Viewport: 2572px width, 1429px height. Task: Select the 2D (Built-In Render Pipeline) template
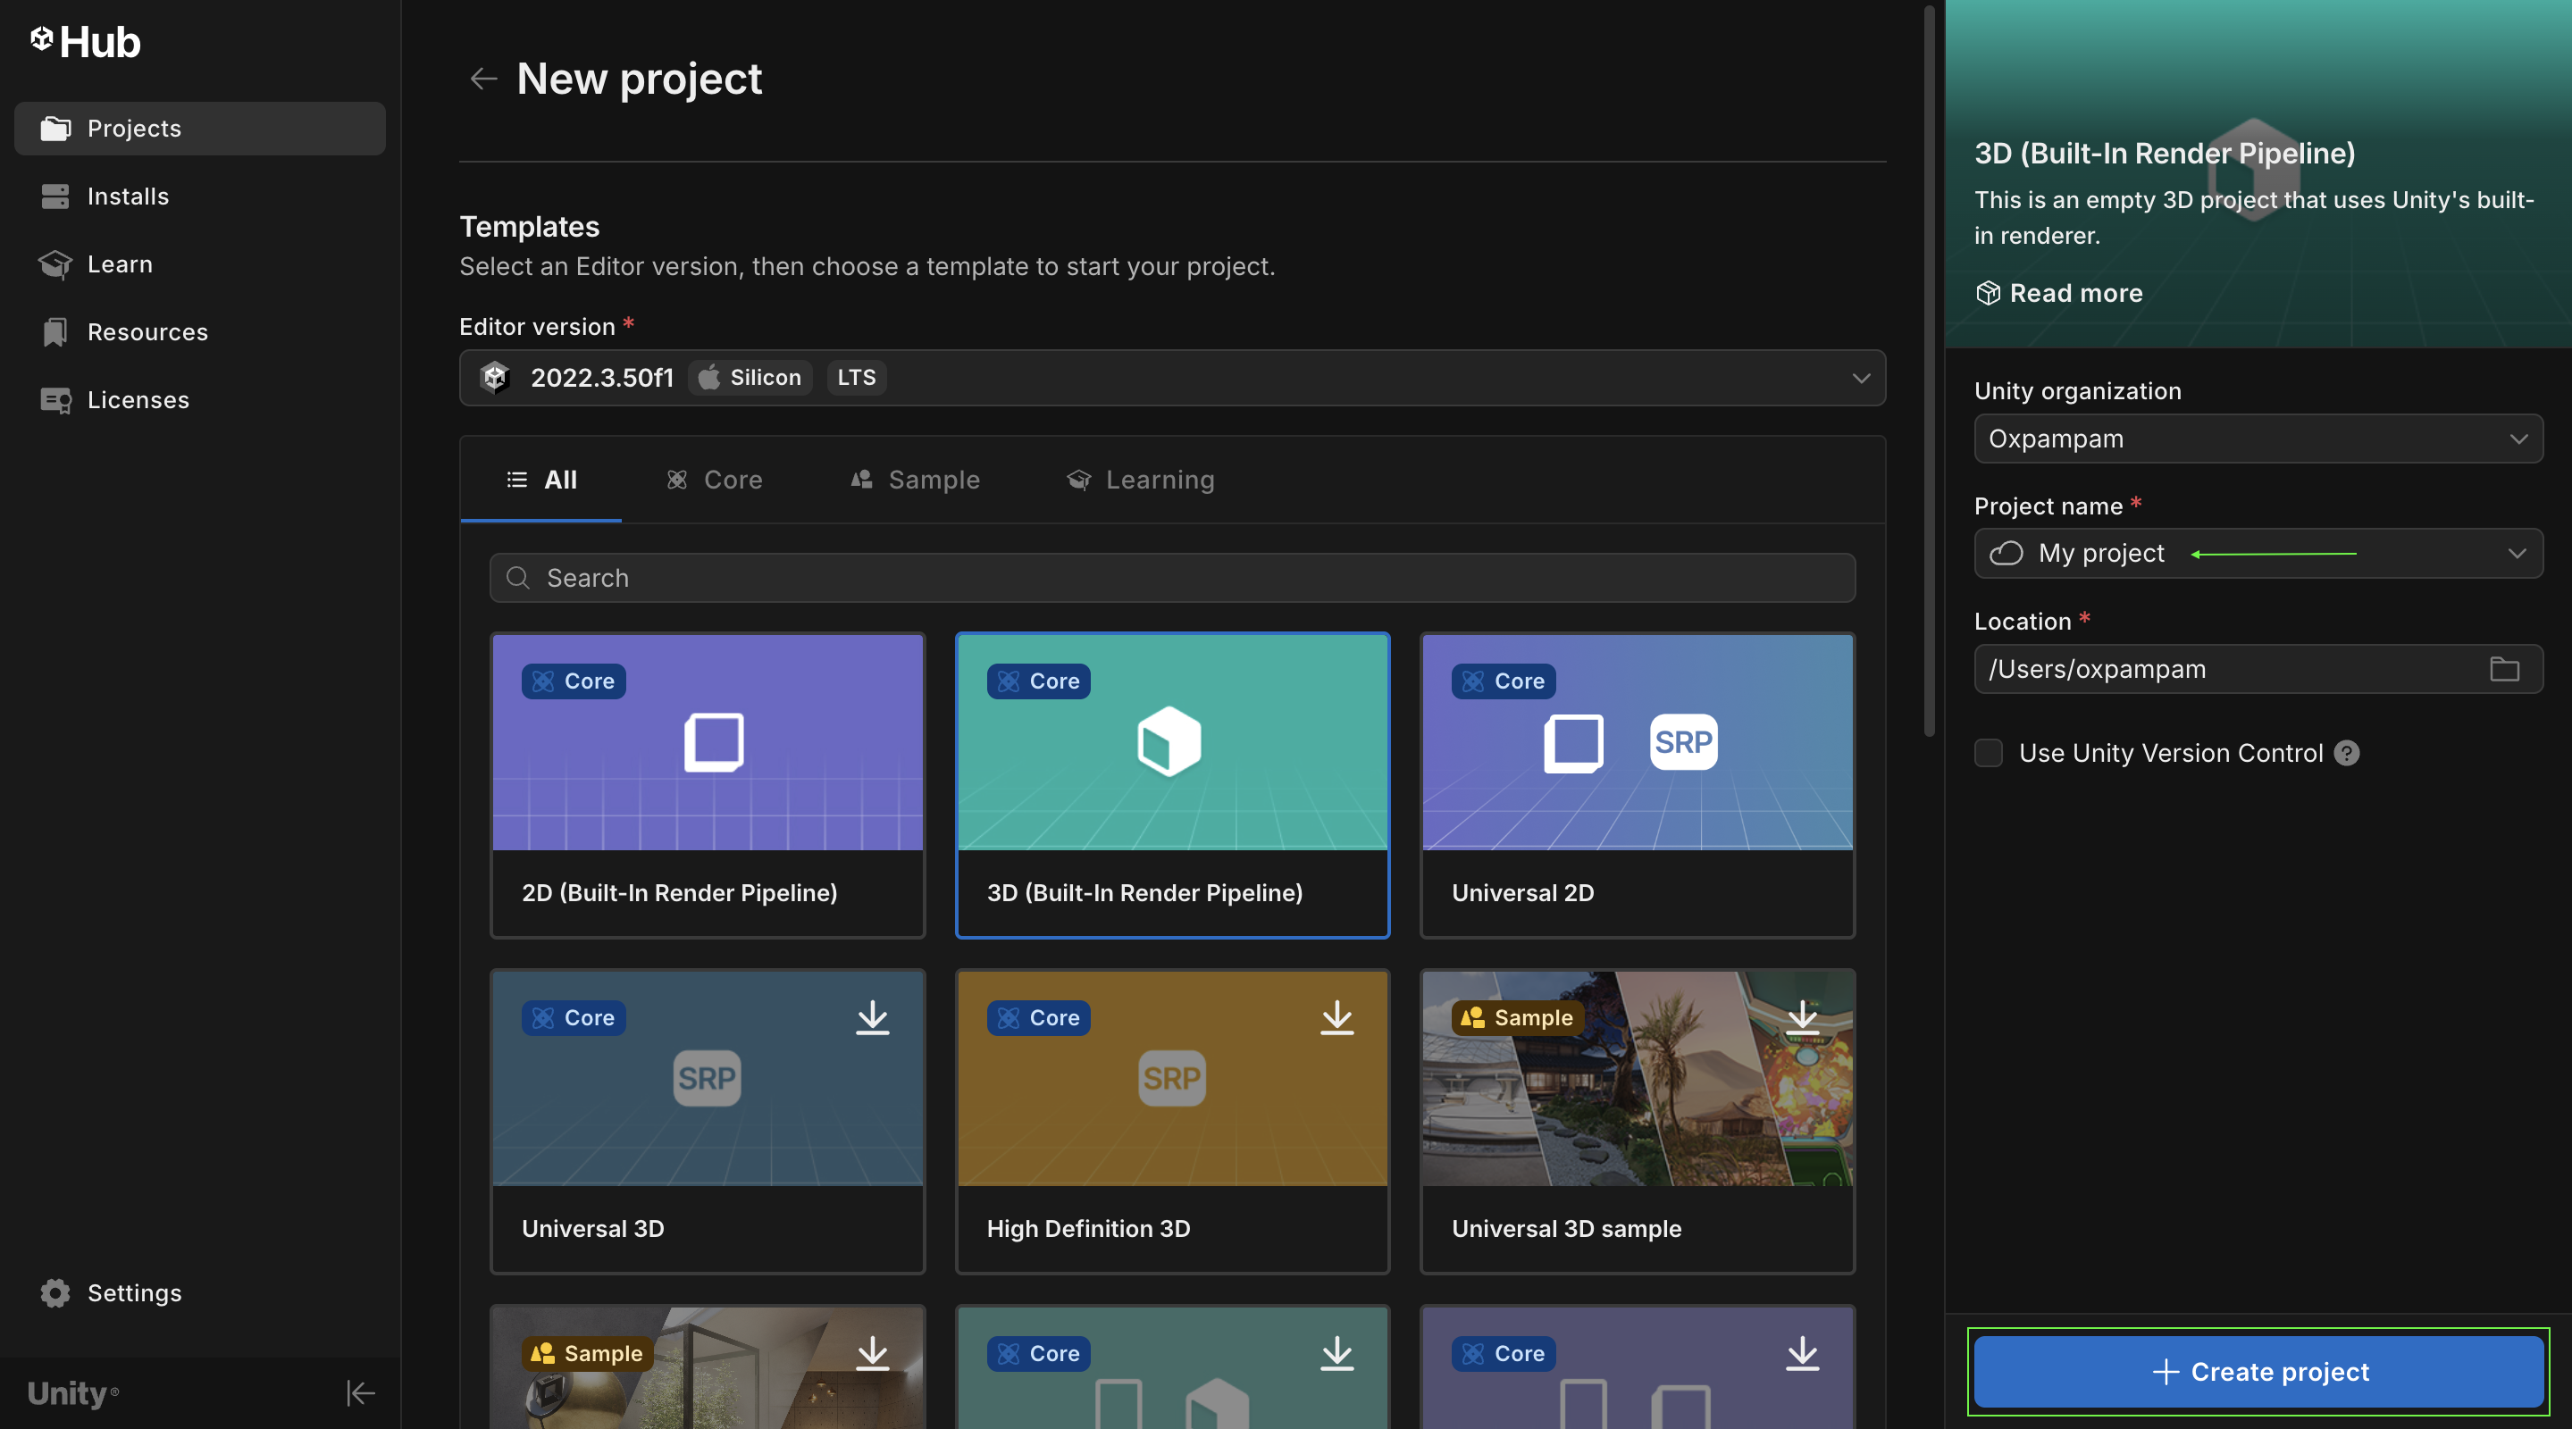(707, 783)
